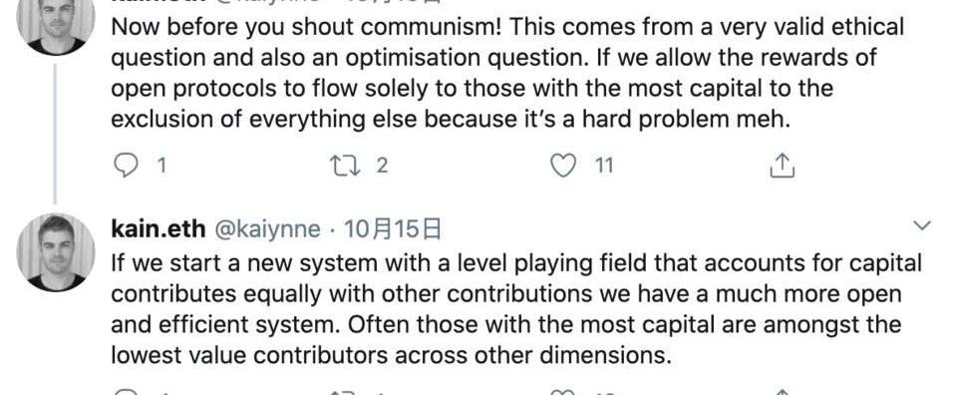Open the profile avatar next to kain.eth
This screenshot has width=957, height=395.
(56, 252)
